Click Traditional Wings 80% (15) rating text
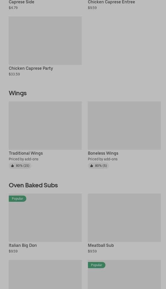 [22, 166]
